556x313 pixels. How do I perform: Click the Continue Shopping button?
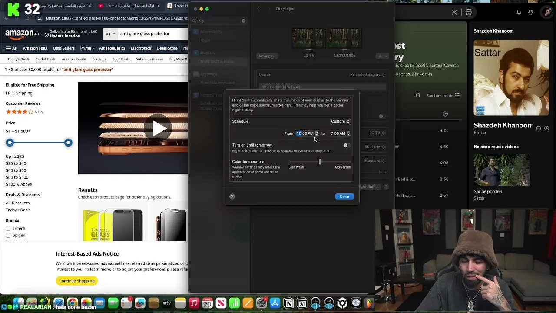click(76, 281)
